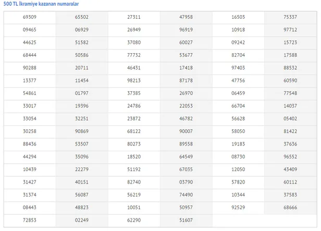The height and width of the screenshot is (231, 321).
Task: Click the cell with 40151
Action: (x=82, y=182)
